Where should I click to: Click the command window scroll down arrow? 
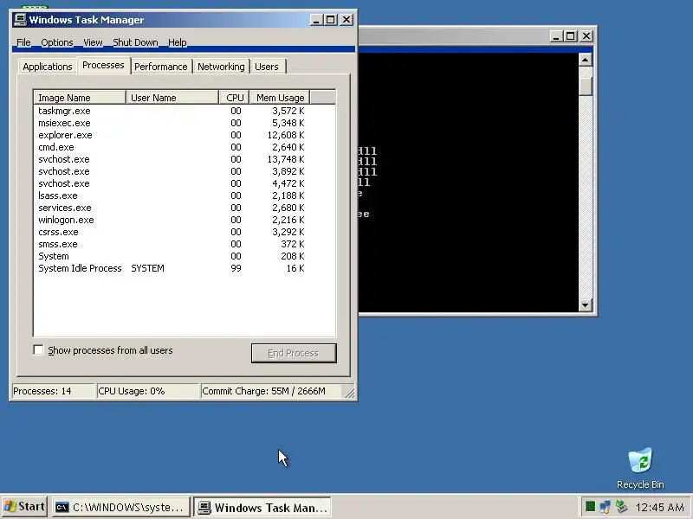coord(586,305)
